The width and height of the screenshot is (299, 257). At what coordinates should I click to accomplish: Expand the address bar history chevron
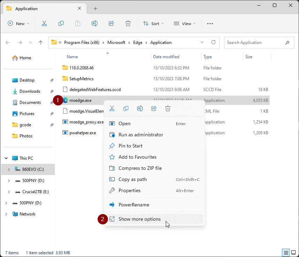coord(202,42)
